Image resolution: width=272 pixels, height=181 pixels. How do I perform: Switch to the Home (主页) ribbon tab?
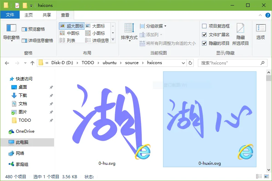point(29,15)
